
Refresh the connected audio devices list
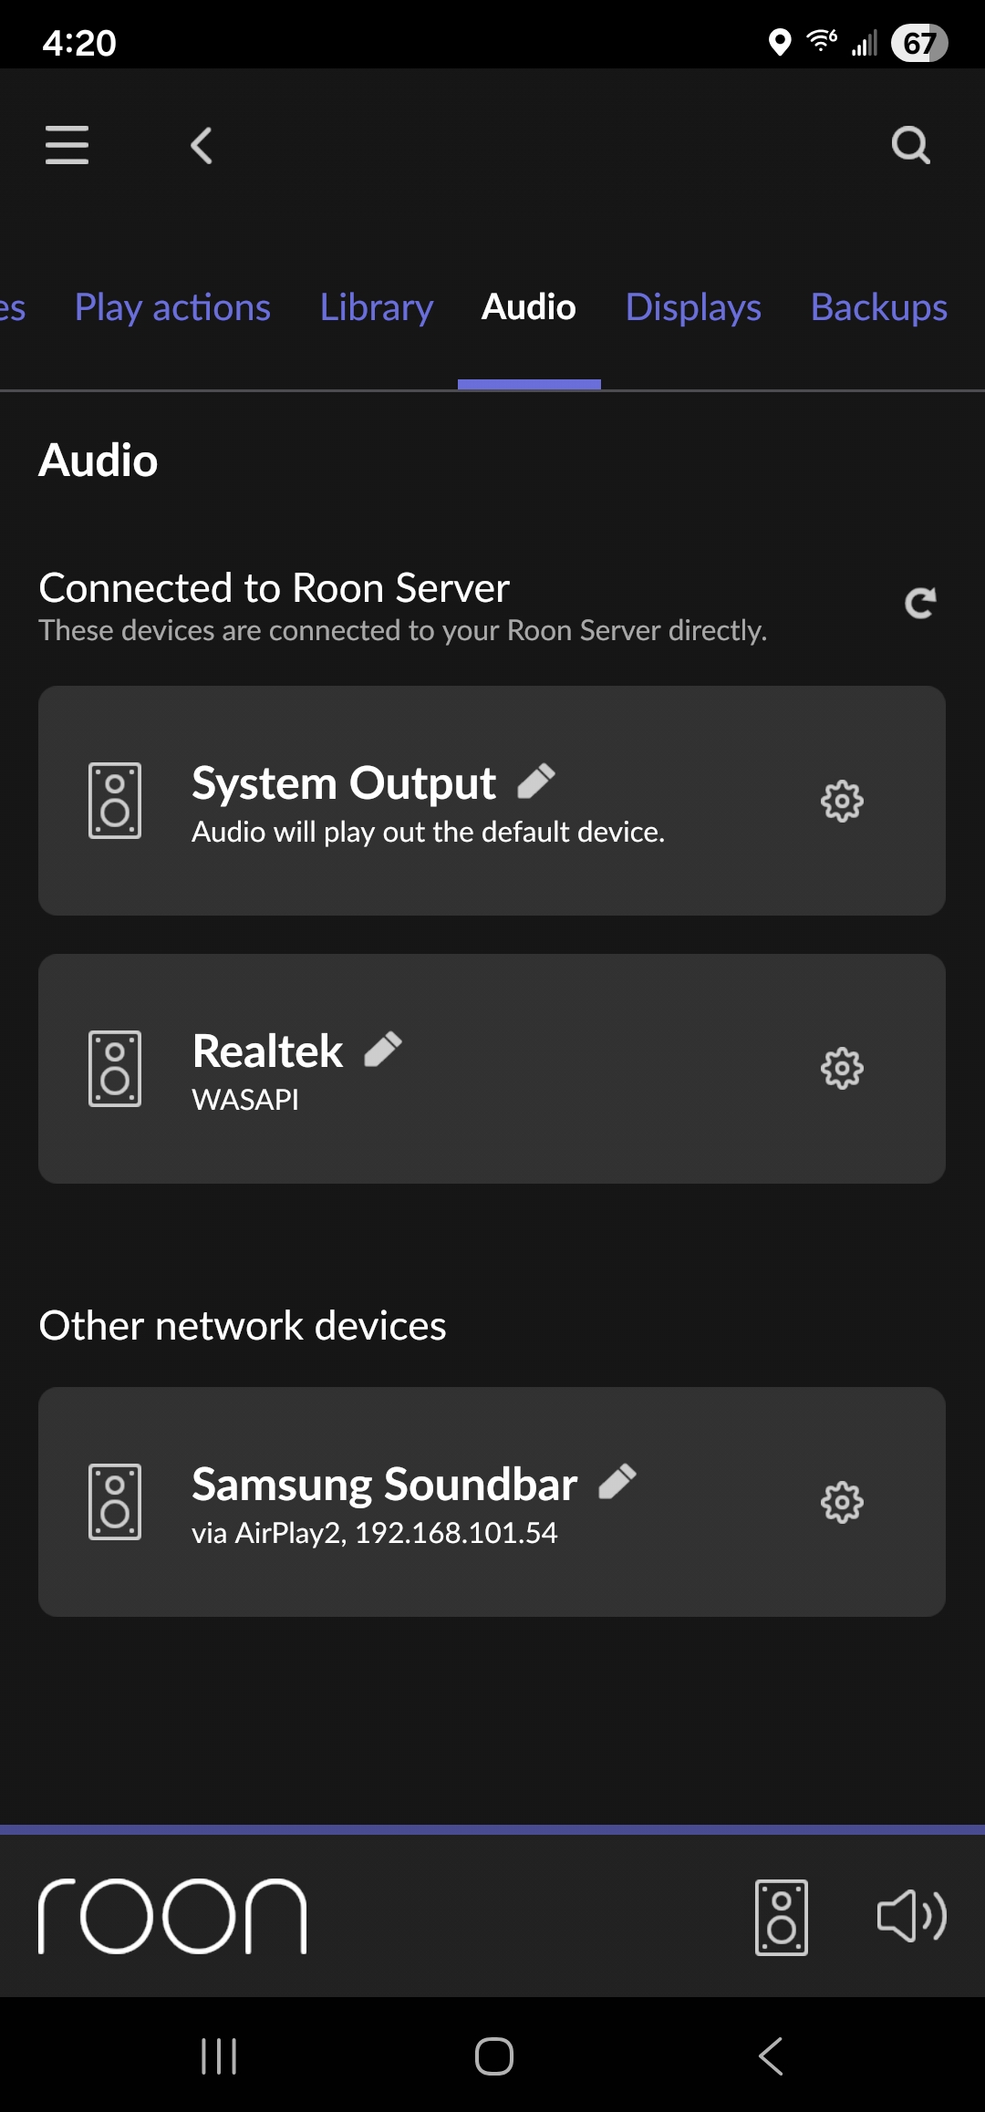click(x=919, y=603)
